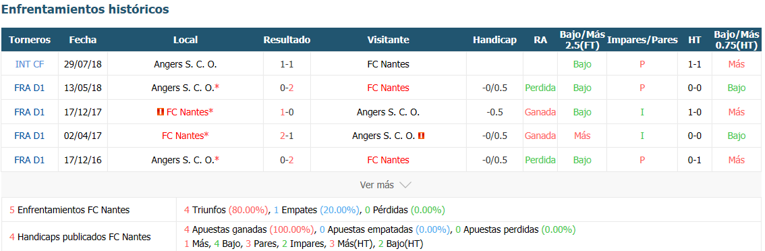Select the Torneros column header
This screenshot has height=251, width=765.
tap(30, 40)
